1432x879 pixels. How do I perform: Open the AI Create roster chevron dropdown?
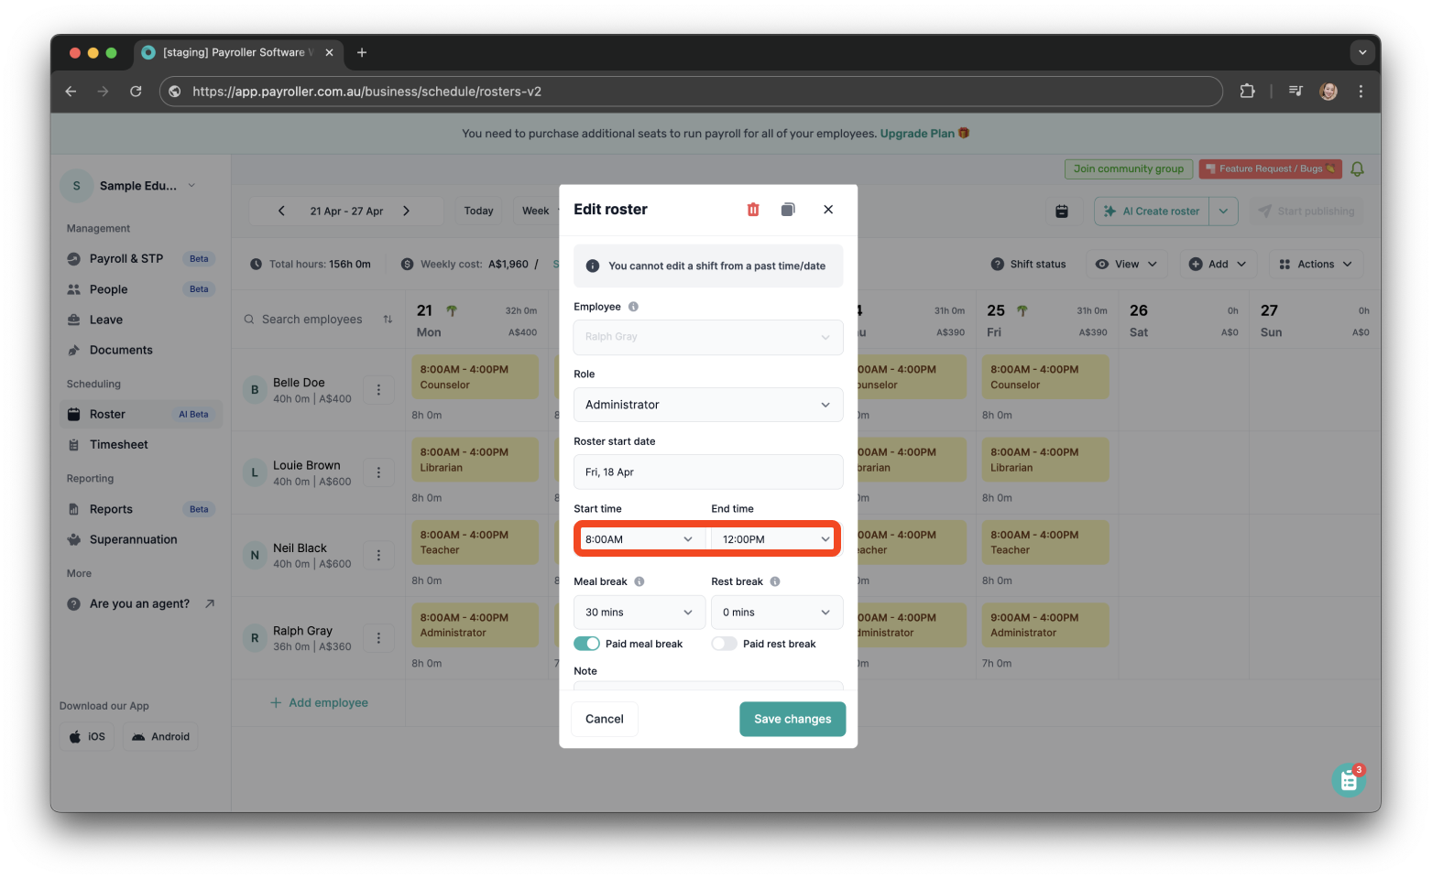point(1223,211)
